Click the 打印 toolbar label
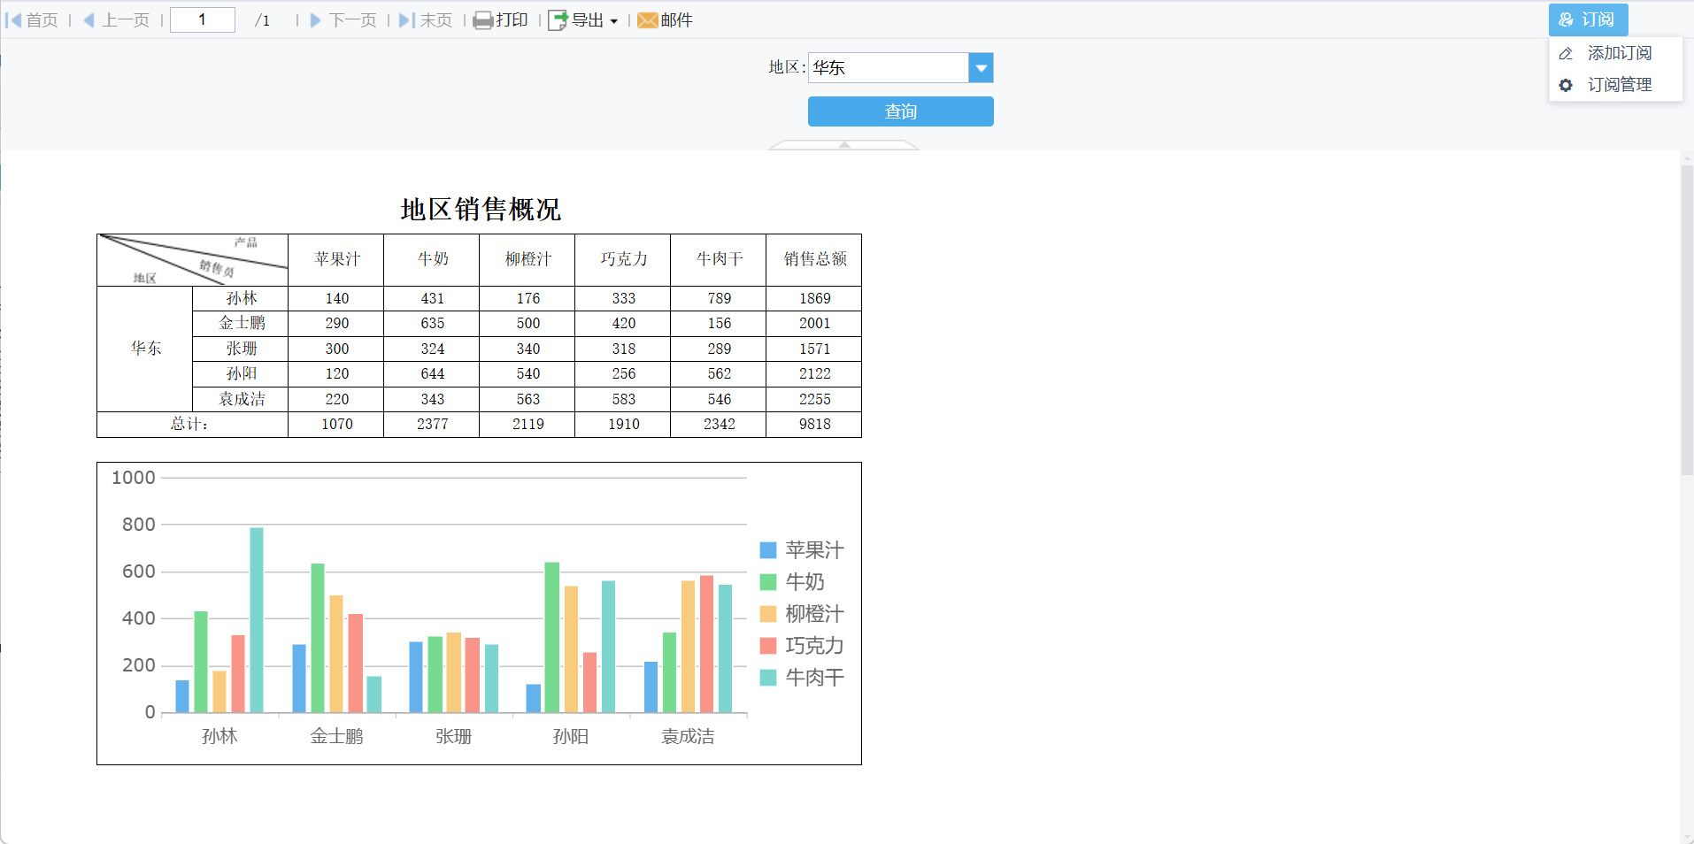The width and height of the screenshot is (1694, 844). coord(512,20)
